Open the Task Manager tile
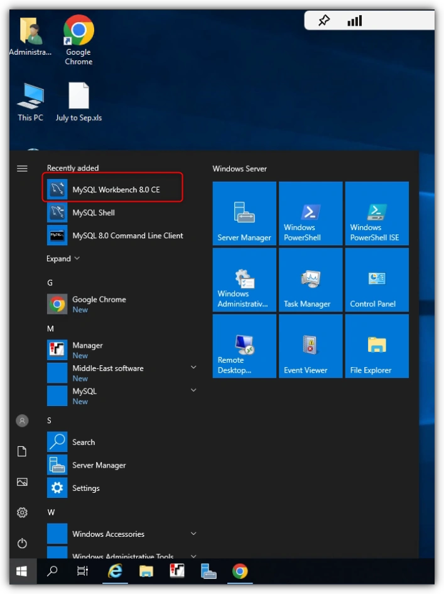The width and height of the screenshot is (444, 594). click(x=310, y=280)
